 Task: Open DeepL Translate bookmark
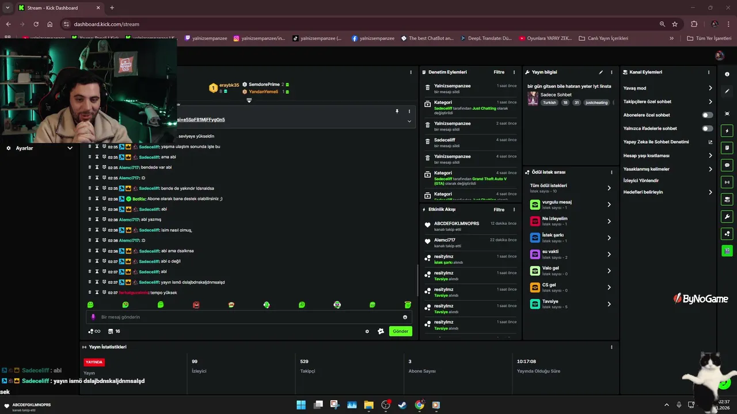point(487,38)
